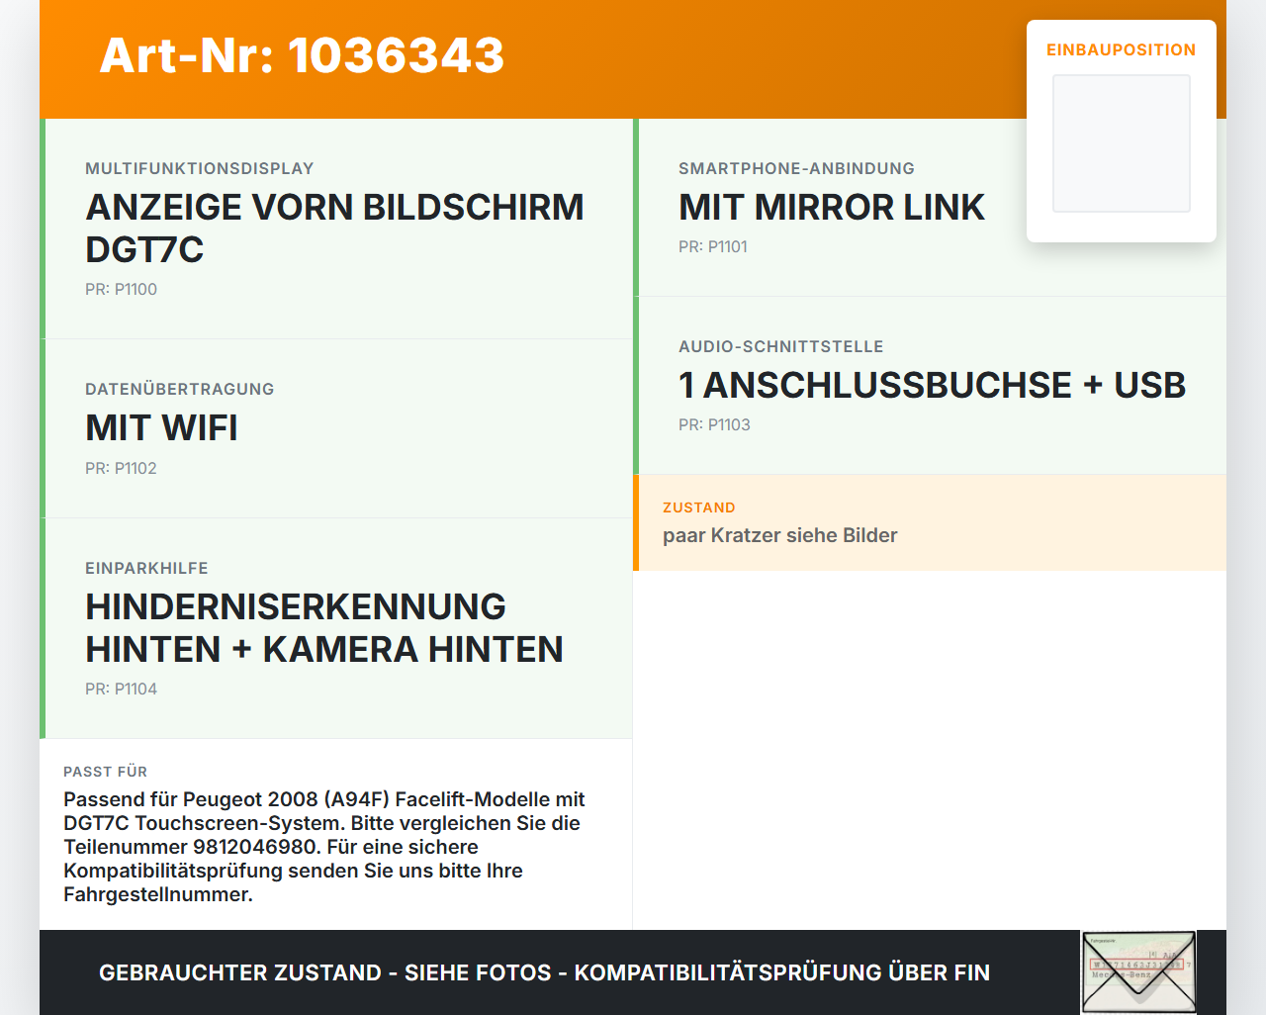Click the PR: P1100 code
The width and height of the screenshot is (1266, 1015).
[121, 289]
